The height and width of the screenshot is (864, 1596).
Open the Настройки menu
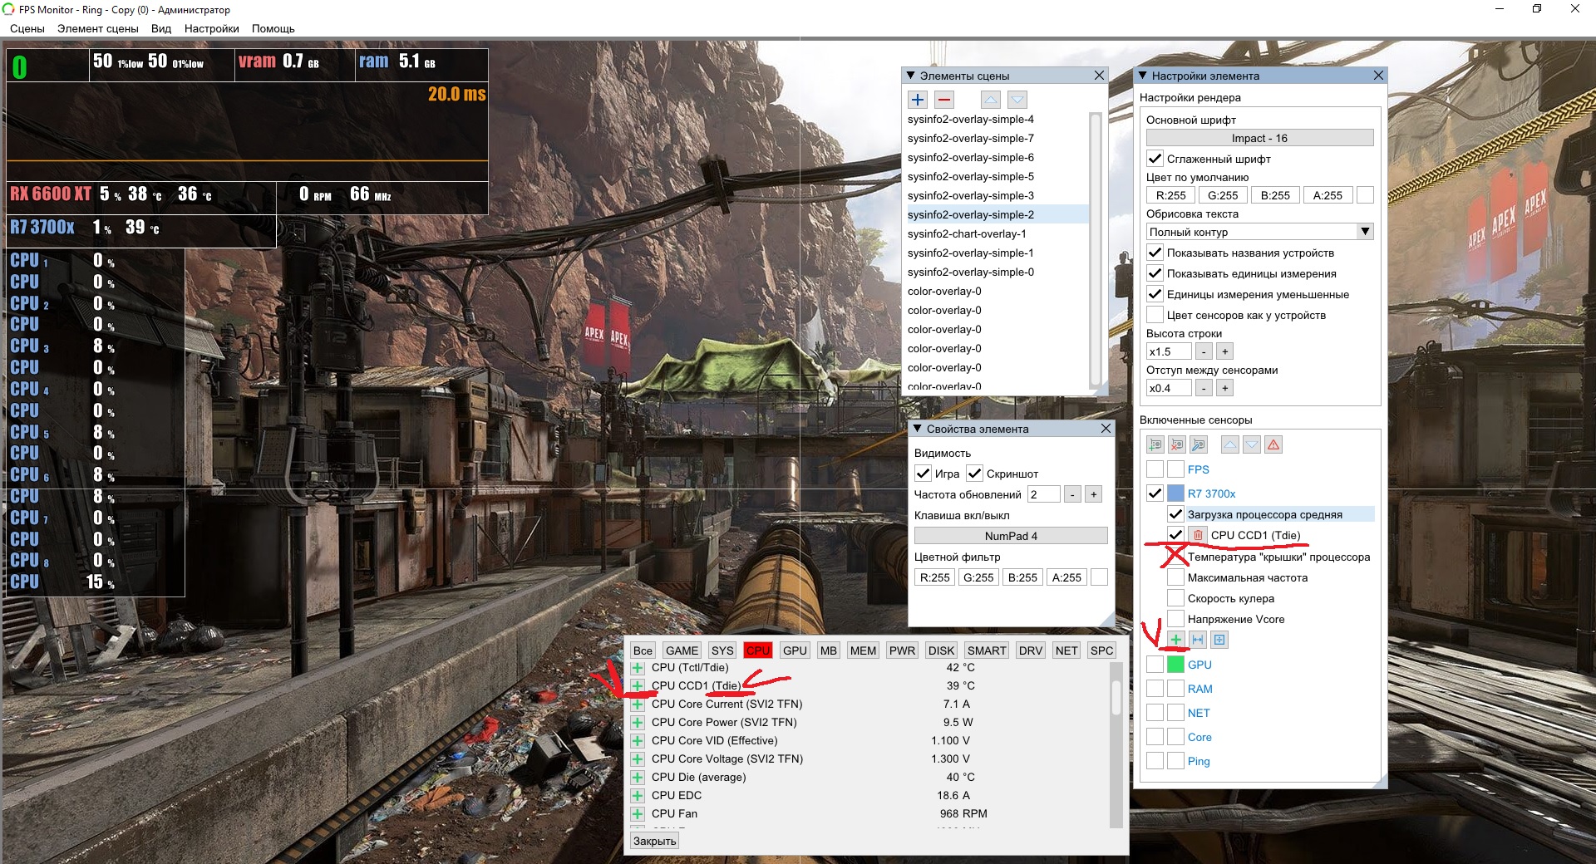coord(212,28)
